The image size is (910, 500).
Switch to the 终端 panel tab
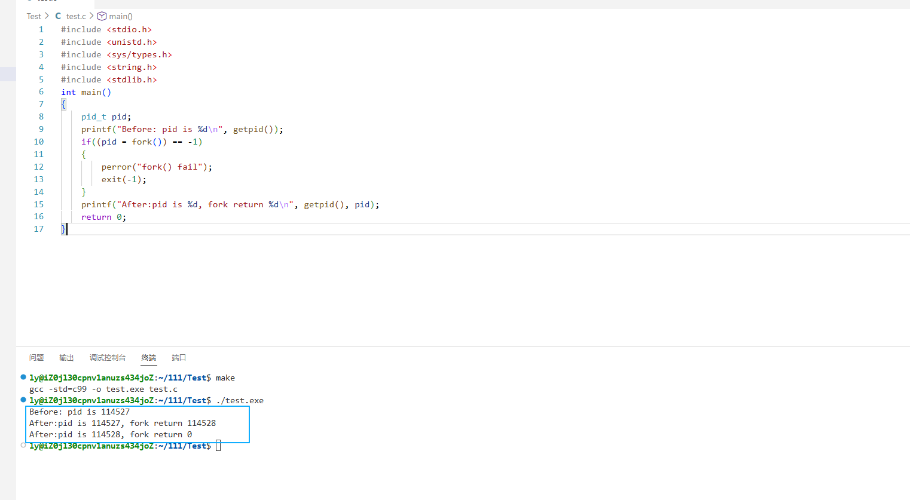pyautogui.click(x=149, y=358)
